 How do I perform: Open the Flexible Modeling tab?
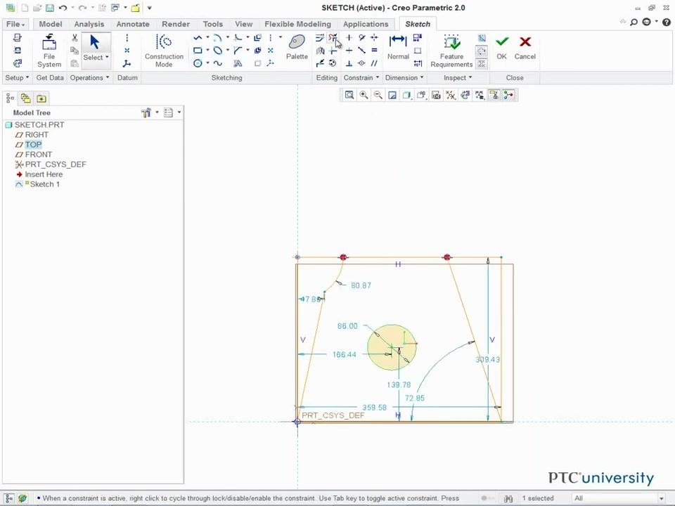coord(298,24)
